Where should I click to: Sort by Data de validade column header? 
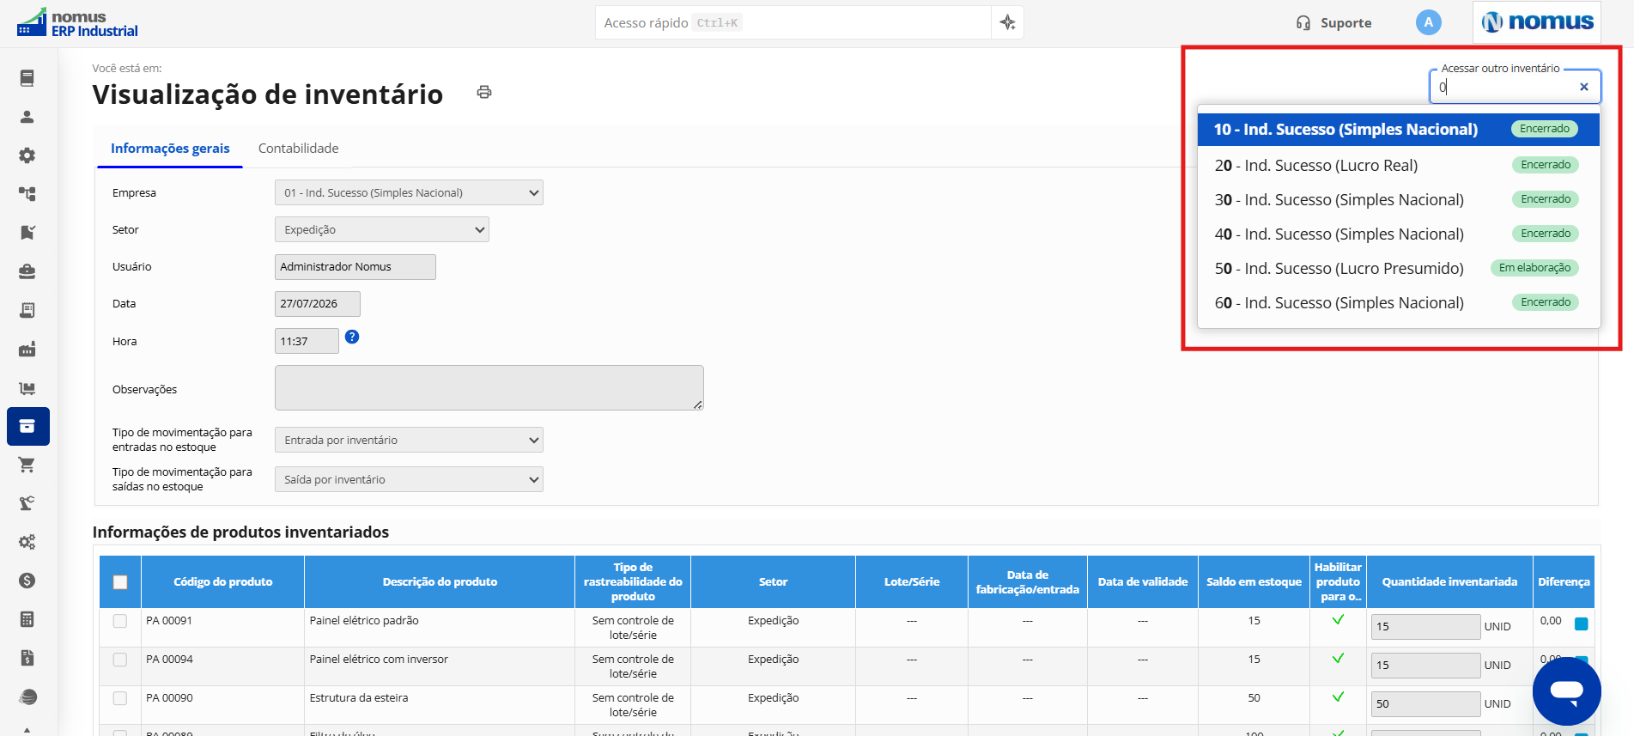[1143, 581]
